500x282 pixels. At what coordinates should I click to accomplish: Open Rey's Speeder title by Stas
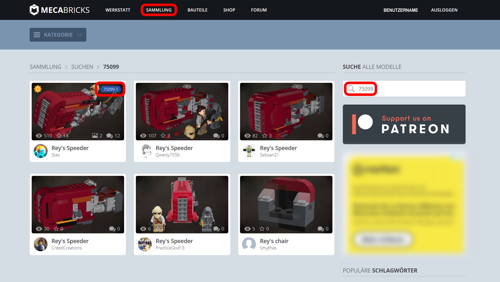tap(70, 148)
